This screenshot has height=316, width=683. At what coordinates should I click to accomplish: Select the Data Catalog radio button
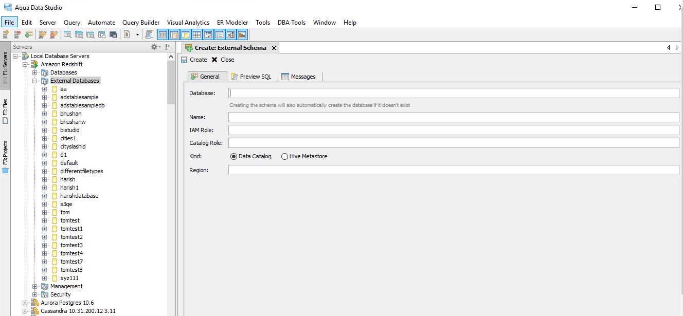point(233,156)
